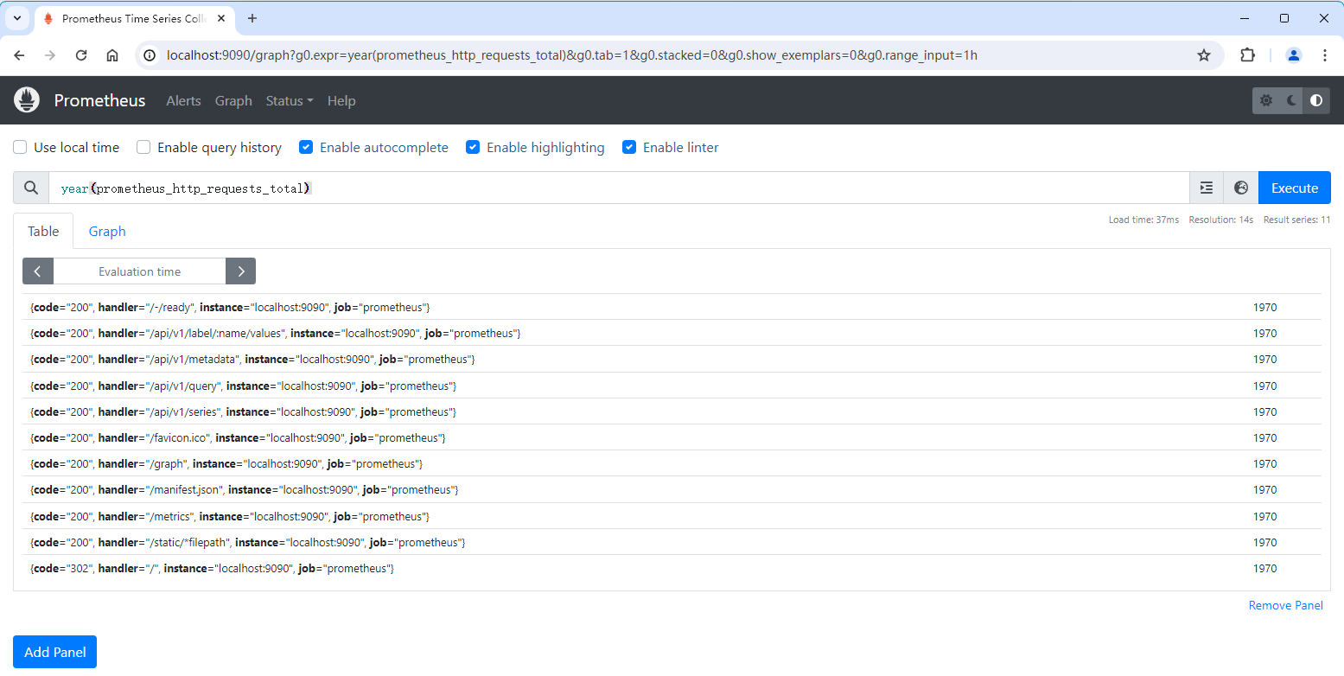This screenshot has width=1344, height=676.
Task: Select the /api/v1/series result row
Action: 672,411
